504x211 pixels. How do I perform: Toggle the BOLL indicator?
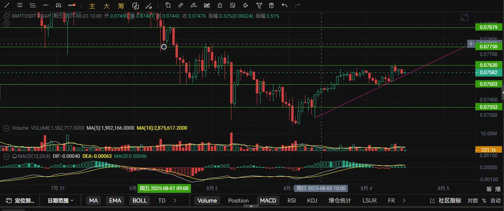click(x=140, y=201)
